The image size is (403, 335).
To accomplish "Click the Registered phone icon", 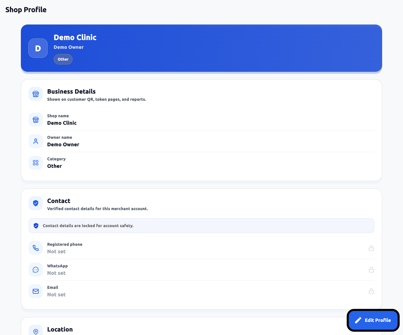I will (x=36, y=248).
